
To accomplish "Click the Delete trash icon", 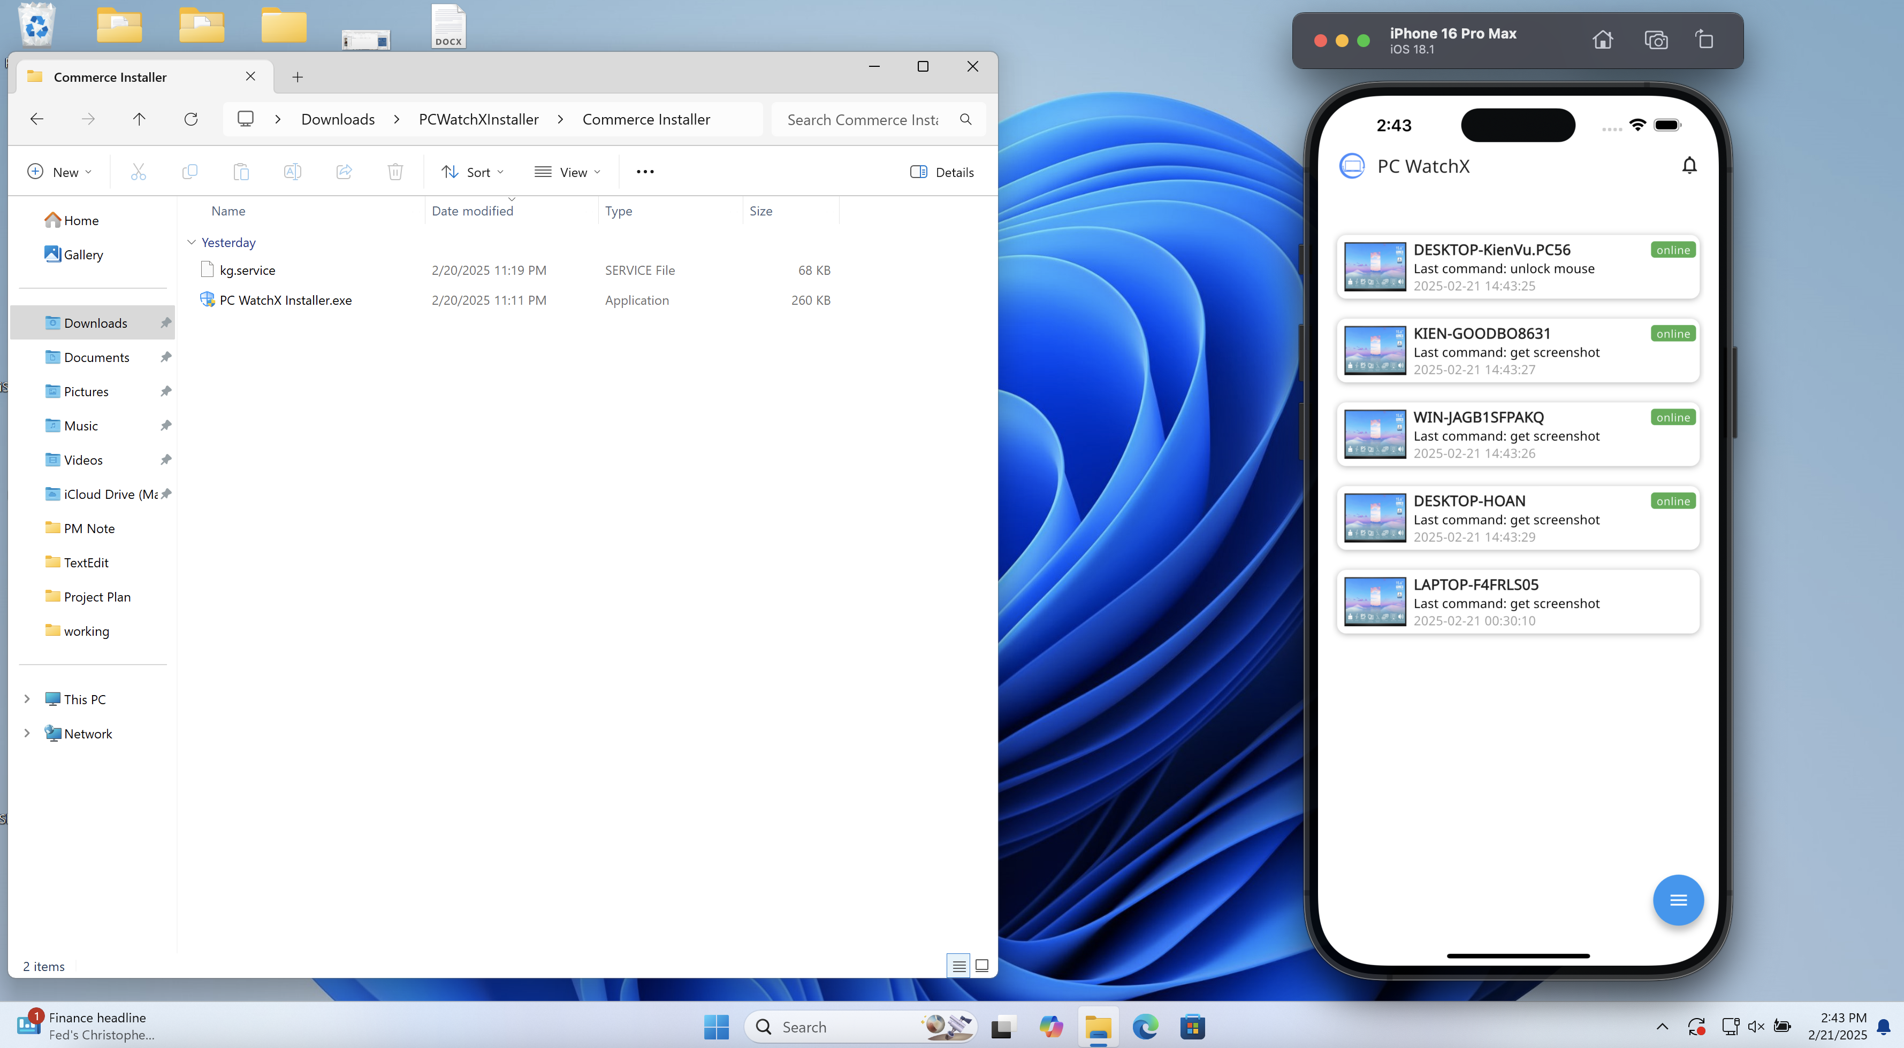I will point(395,172).
